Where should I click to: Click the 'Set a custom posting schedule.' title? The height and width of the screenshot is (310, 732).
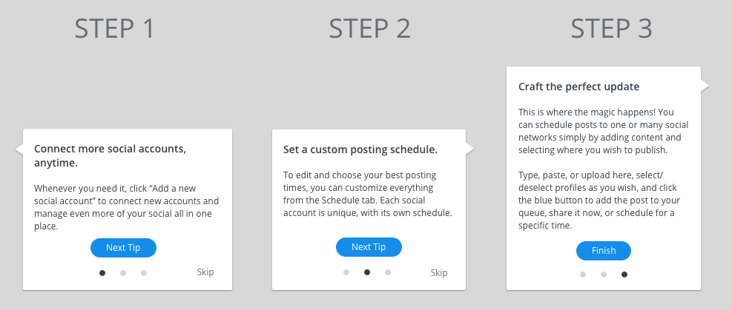pyautogui.click(x=360, y=149)
